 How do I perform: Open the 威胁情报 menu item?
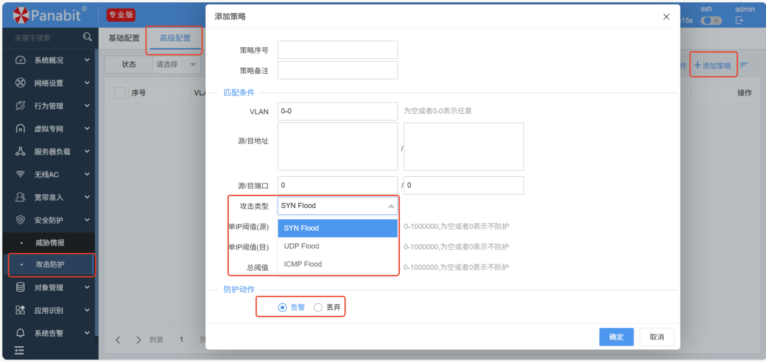pos(50,243)
